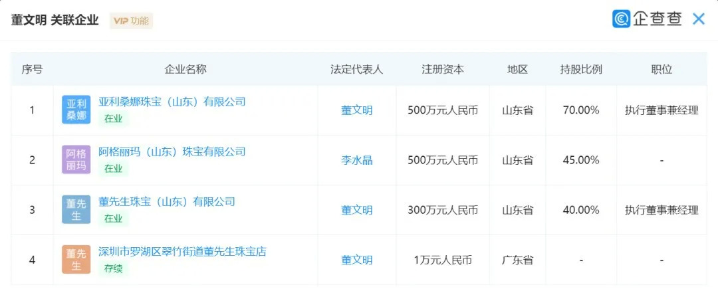Click the 企查查 brand logo
The height and width of the screenshot is (289, 718).
pos(648,19)
